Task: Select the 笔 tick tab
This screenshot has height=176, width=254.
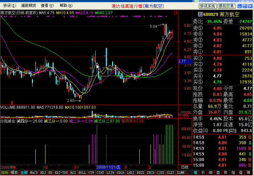Action: pyautogui.click(x=196, y=173)
